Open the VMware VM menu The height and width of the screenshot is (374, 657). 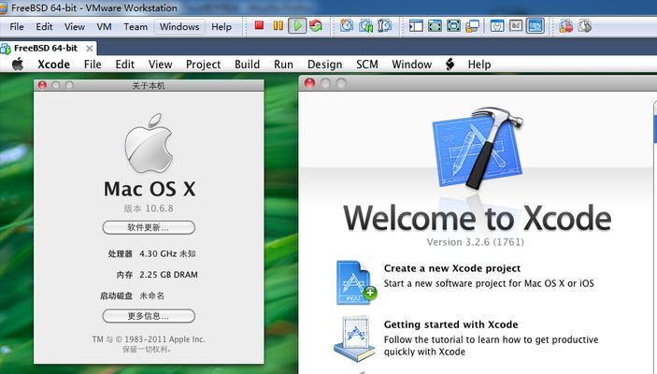coord(104,27)
